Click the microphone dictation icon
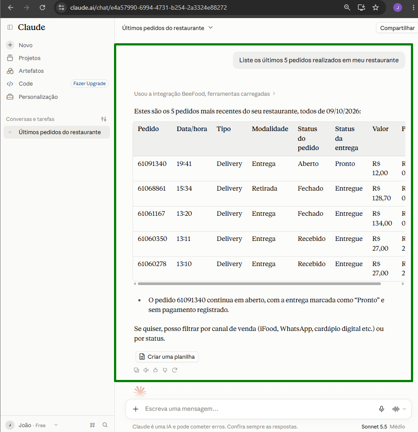This screenshot has width=418, height=432. pyautogui.click(x=382, y=409)
